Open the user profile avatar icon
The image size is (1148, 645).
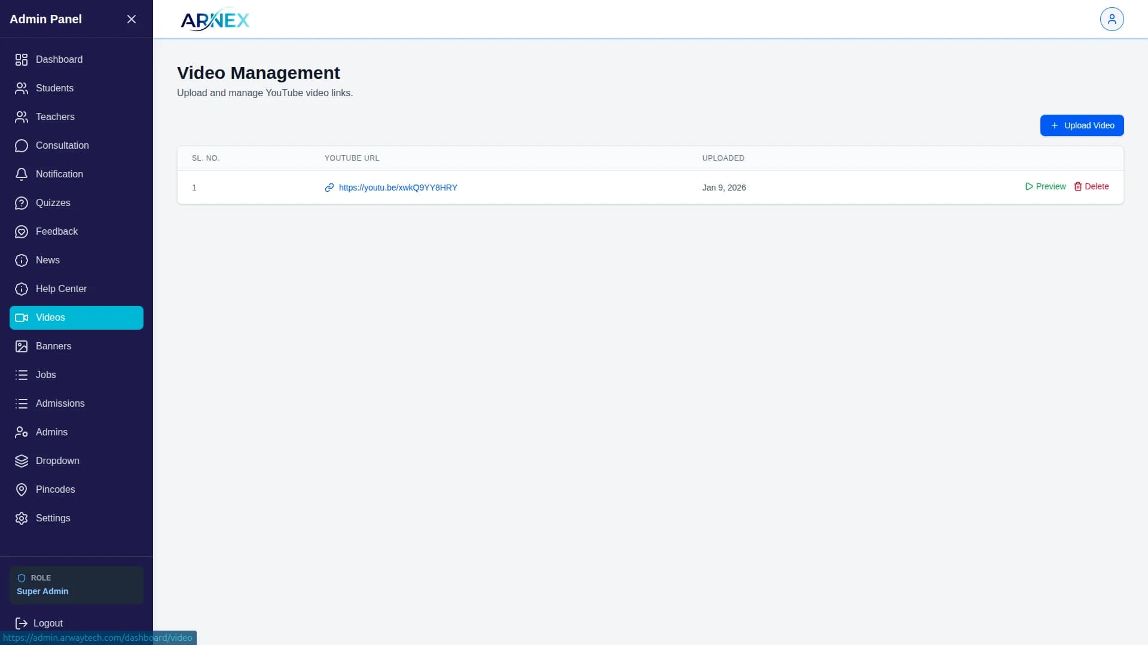1112,19
